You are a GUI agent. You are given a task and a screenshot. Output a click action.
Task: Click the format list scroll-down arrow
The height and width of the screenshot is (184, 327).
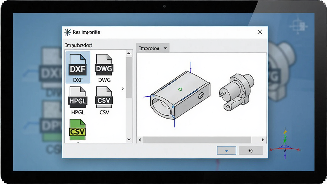point(129,139)
